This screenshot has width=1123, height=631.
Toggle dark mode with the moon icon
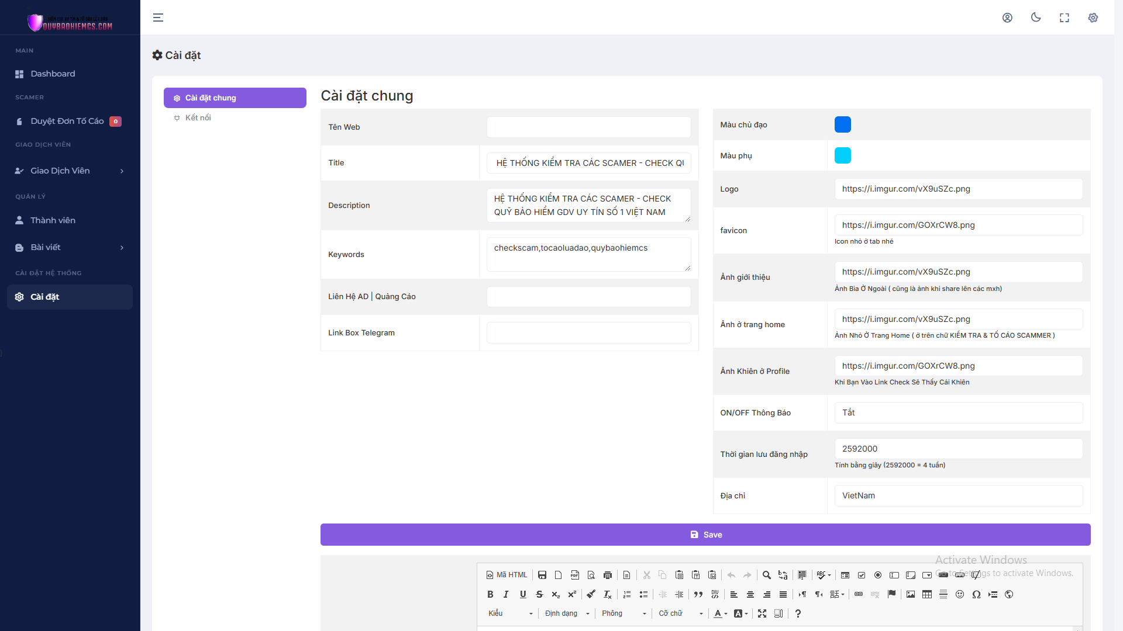point(1036,18)
